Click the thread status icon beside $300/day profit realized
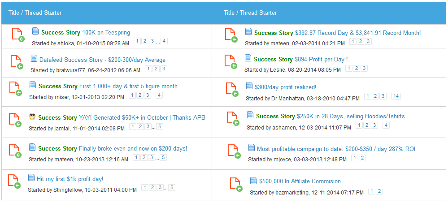 [232, 90]
